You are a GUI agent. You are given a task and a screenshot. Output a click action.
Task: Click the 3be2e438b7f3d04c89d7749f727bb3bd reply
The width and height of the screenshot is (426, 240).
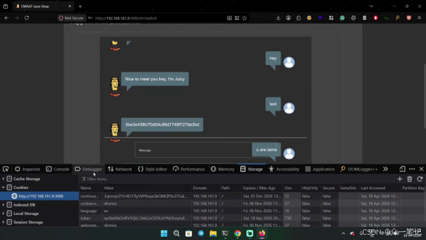[162, 124]
